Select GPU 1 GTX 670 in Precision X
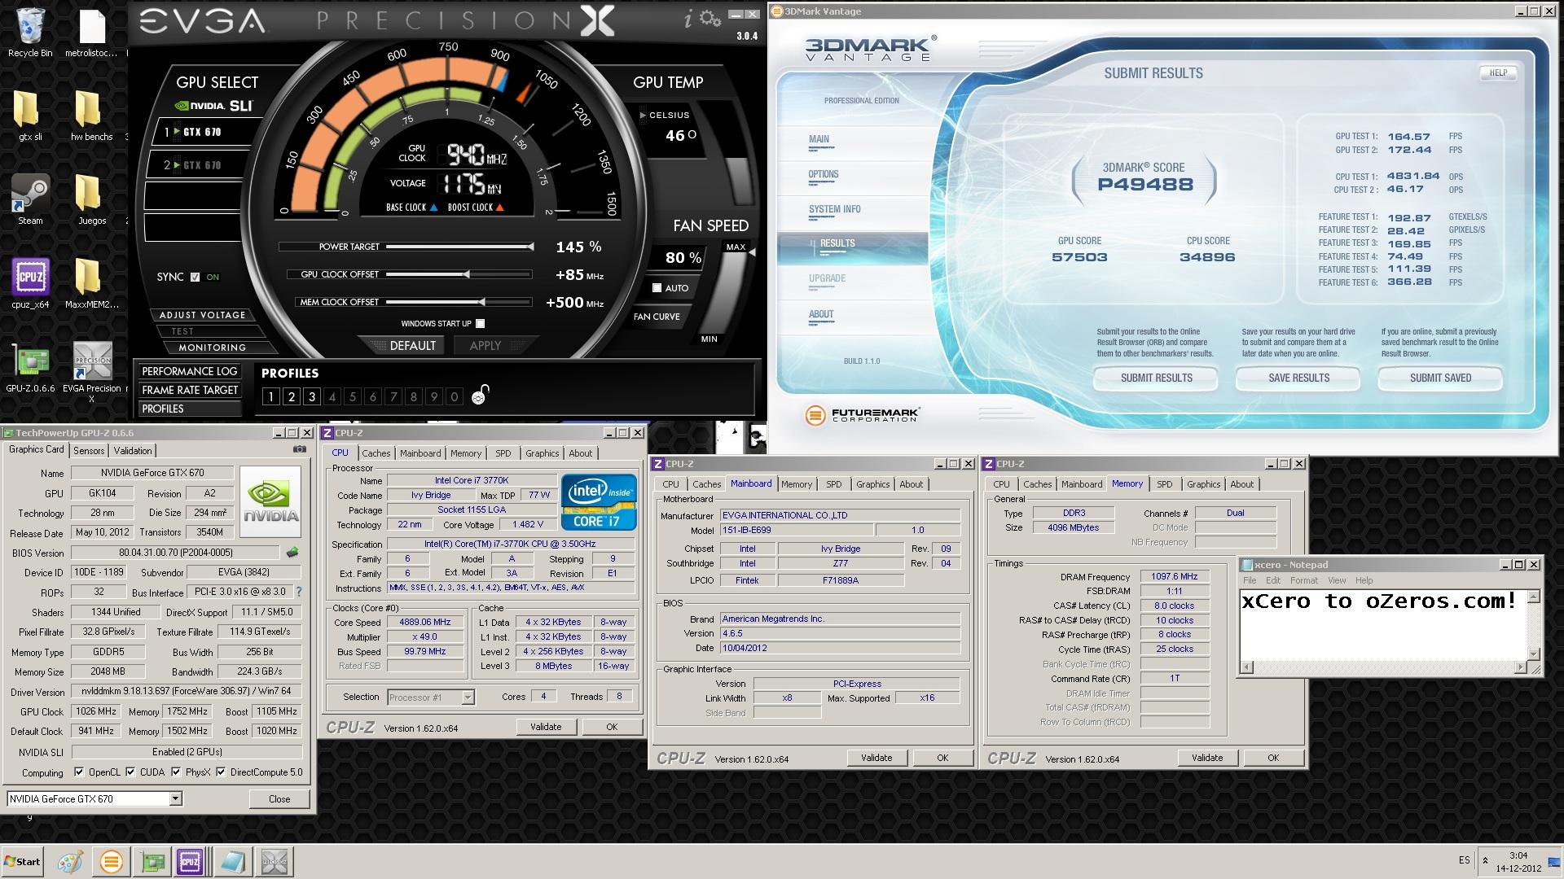The image size is (1564, 879). tap(202, 132)
